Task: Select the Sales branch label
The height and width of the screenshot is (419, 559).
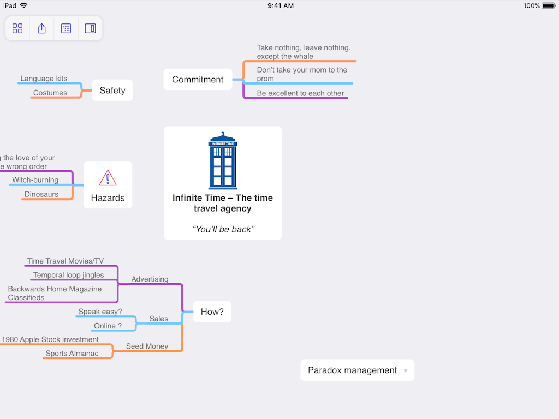Action: point(159,319)
